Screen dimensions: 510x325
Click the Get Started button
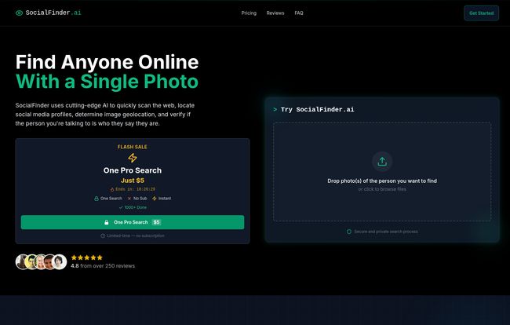pyautogui.click(x=482, y=13)
